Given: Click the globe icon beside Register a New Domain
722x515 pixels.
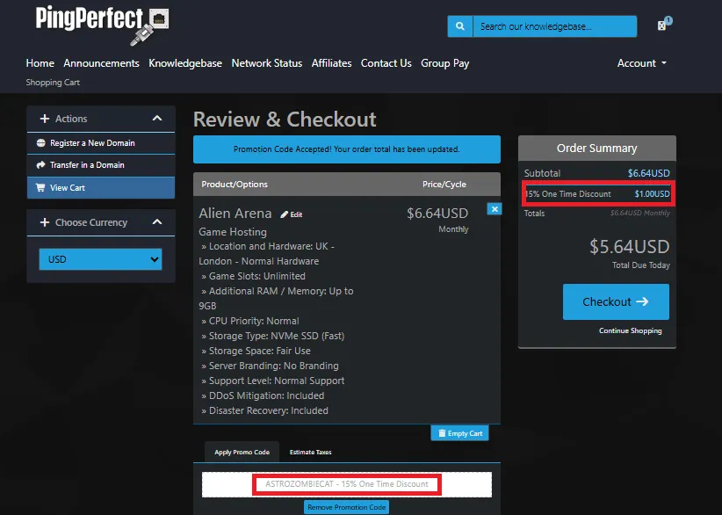Looking at the screenshot, I should click(x=41, y=142).
